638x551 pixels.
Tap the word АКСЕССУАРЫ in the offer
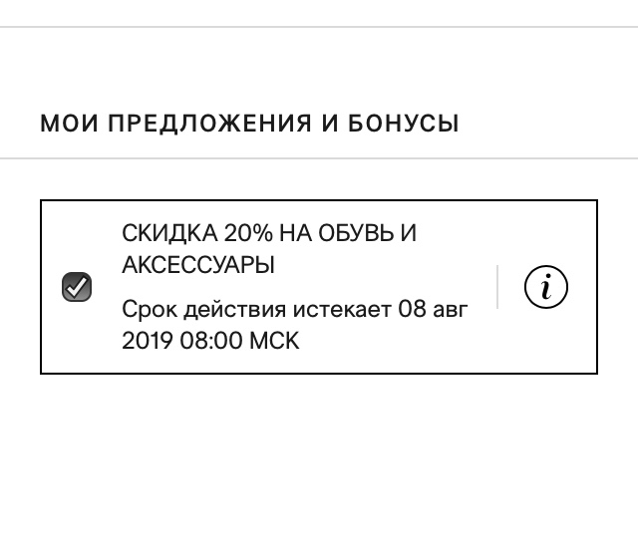click(198, 265)
